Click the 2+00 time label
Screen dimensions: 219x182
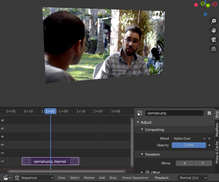pyautogui.click(x=98, y=111)
